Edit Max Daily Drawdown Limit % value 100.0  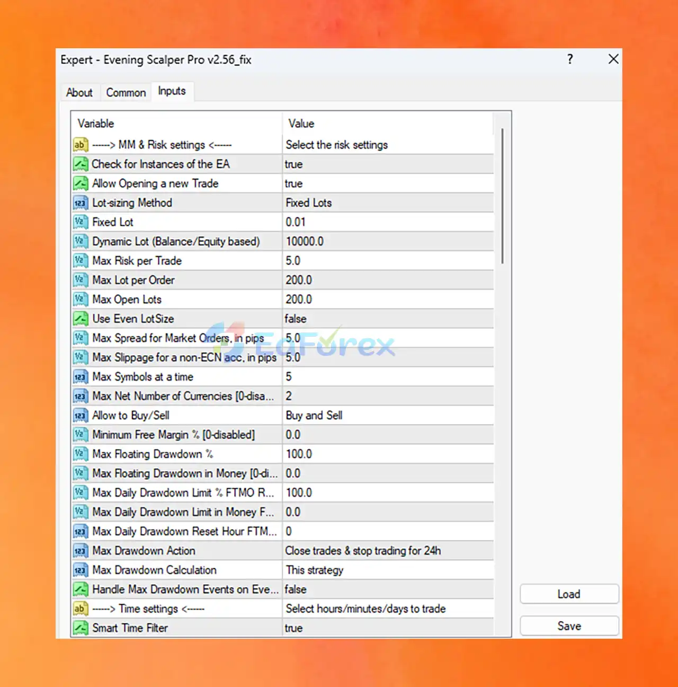point(388,493)
